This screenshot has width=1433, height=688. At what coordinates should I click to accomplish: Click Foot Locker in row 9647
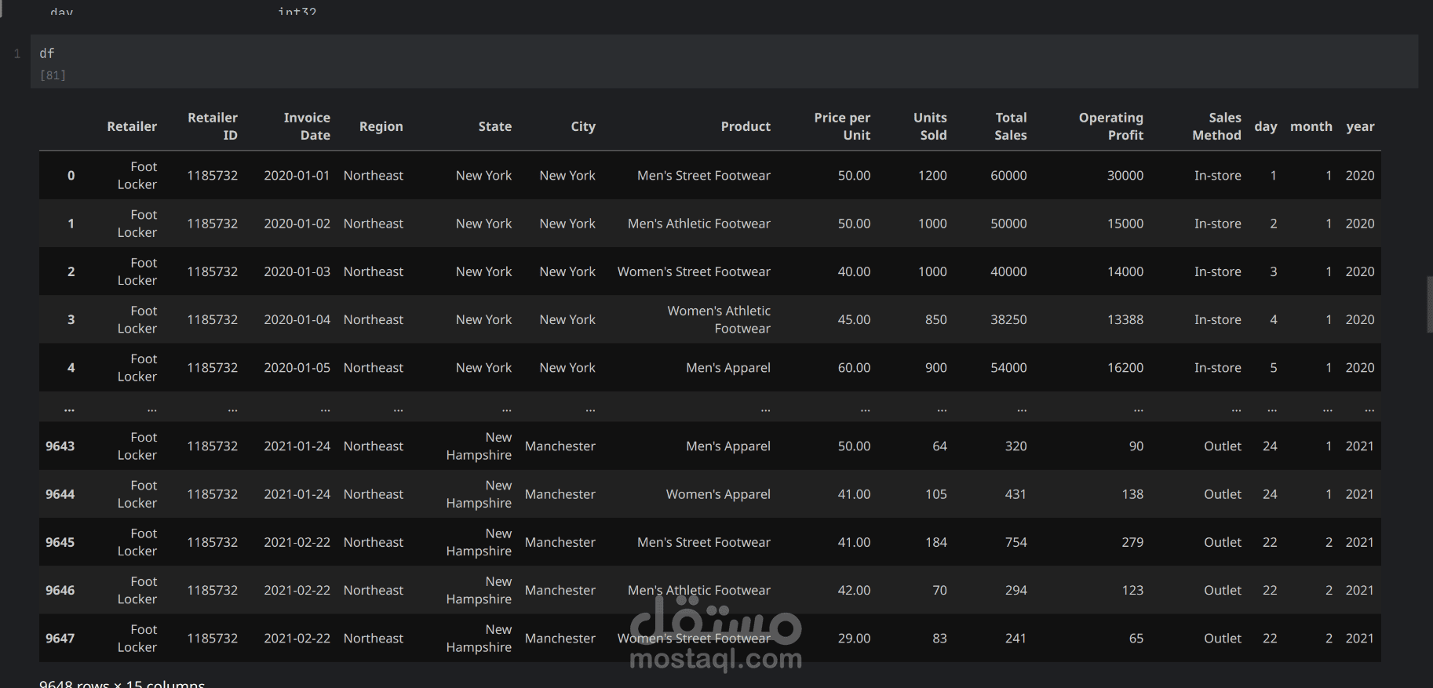pyautogui.click(x=137, y=639)
